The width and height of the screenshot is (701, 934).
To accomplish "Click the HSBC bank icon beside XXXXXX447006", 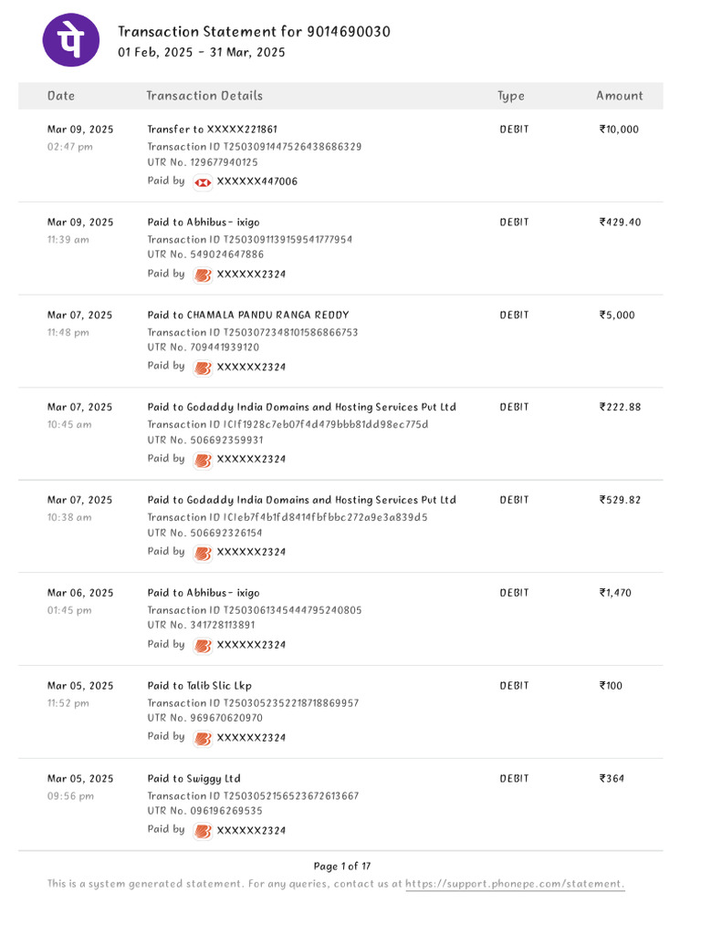I will 203,182.
